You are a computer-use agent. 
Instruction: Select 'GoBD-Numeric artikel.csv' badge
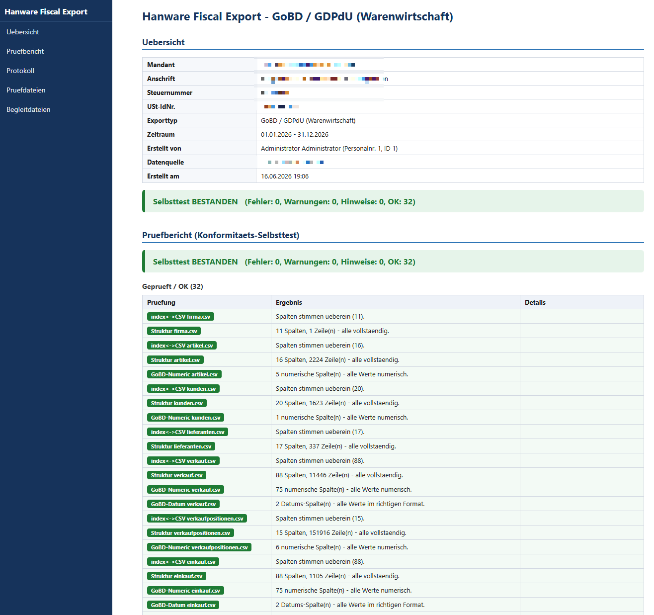[x=184, y=374]
